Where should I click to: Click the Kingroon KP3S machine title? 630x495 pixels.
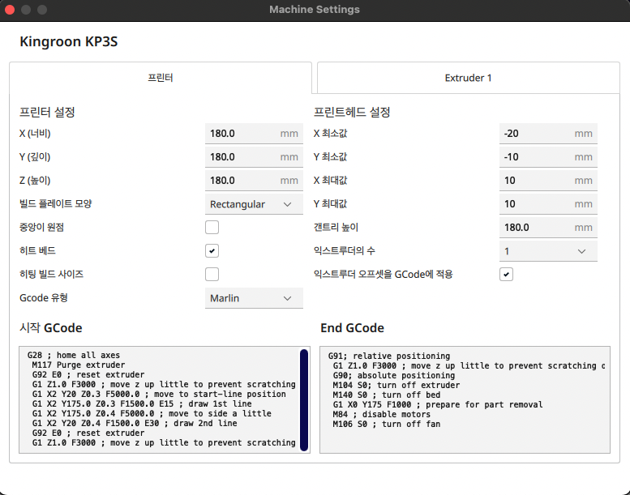point(69,42)
